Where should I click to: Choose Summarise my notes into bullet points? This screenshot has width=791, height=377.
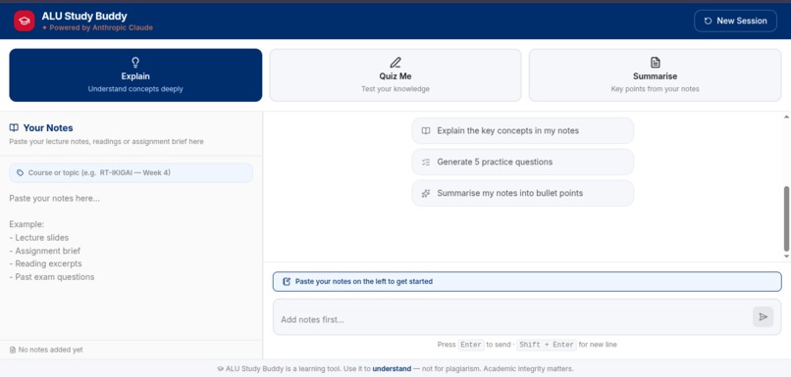[x=523, y=193]
